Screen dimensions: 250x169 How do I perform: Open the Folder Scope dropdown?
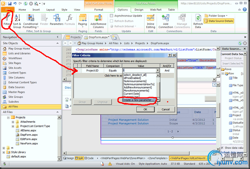[216, 16]
